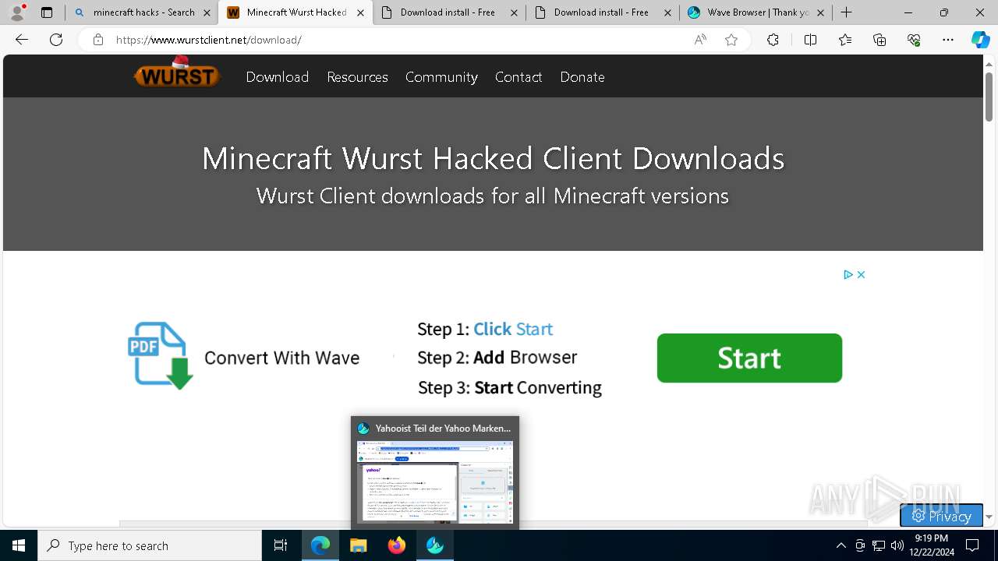Go to the Contact page link
998x561 pixels.
tap(518, 76)
